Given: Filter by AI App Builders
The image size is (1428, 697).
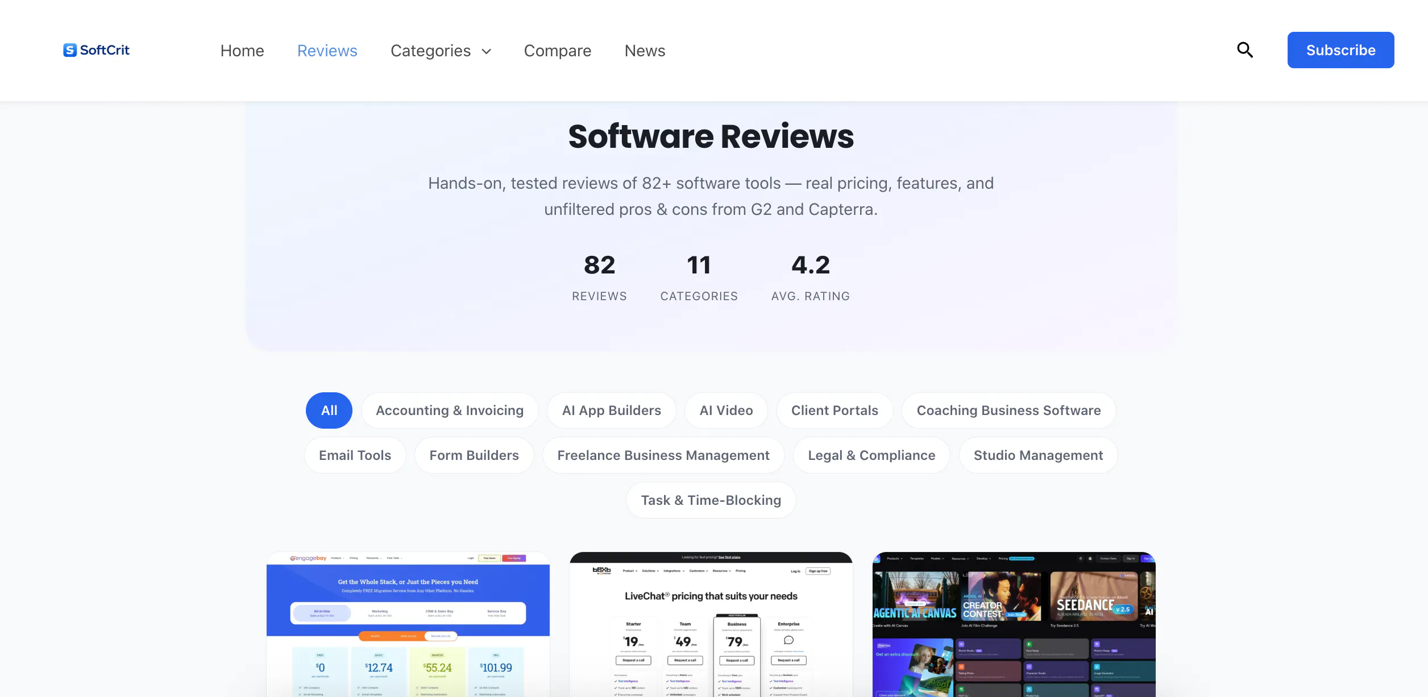Looking at the screenshot, I should pyautogui.click(x=612, y=410).
